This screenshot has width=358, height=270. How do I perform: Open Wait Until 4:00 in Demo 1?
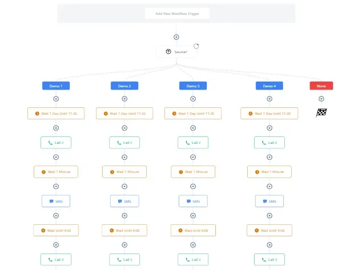point(56,230)
